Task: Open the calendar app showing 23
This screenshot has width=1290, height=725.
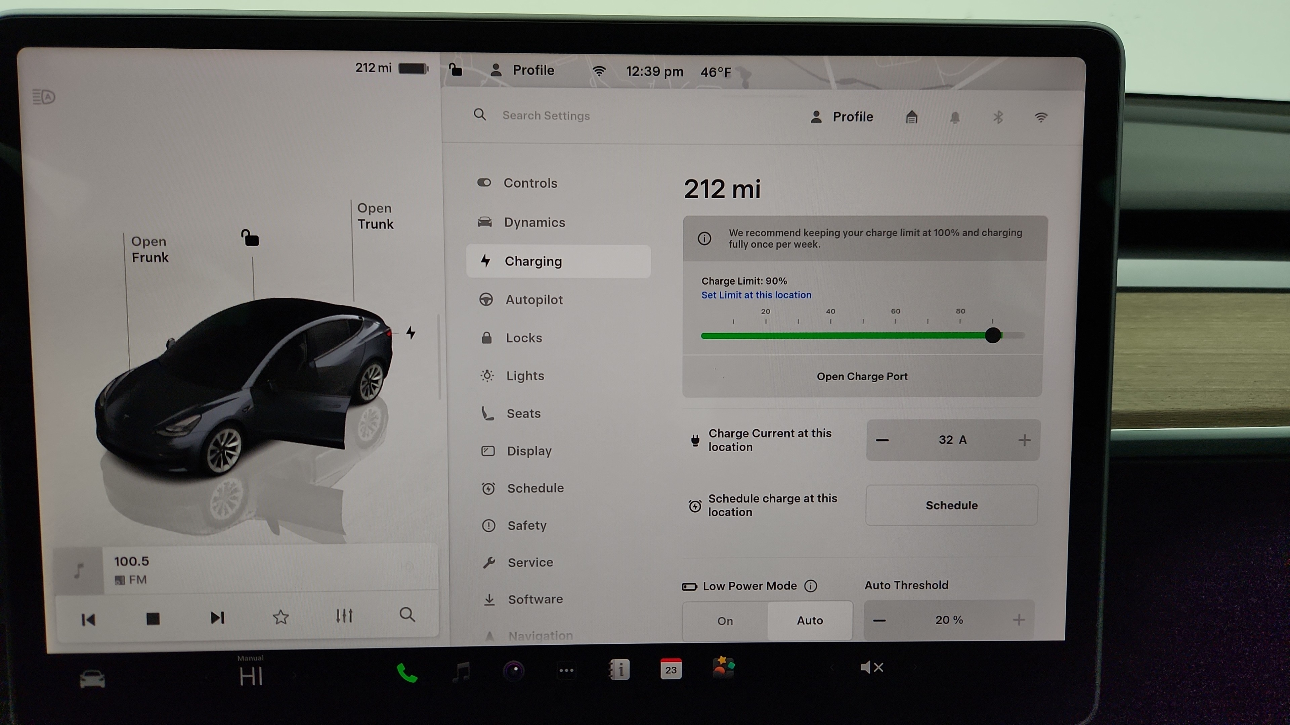Action: [671, 669]
